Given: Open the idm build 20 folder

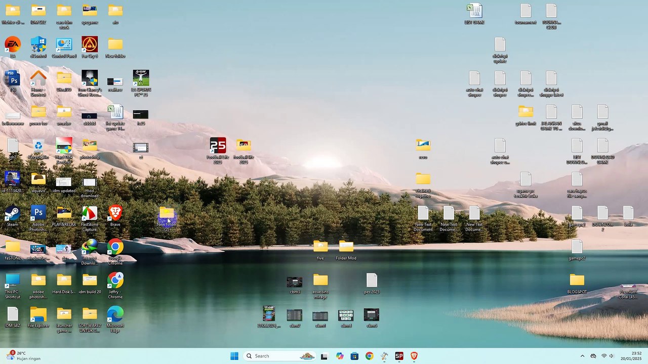Looking at the screenshot, I should pos(90,281).
